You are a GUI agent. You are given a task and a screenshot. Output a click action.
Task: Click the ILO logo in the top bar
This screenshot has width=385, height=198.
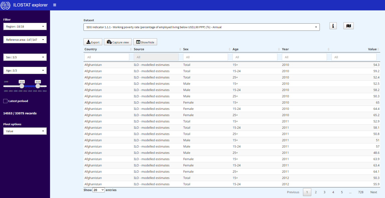click(5, 5)
